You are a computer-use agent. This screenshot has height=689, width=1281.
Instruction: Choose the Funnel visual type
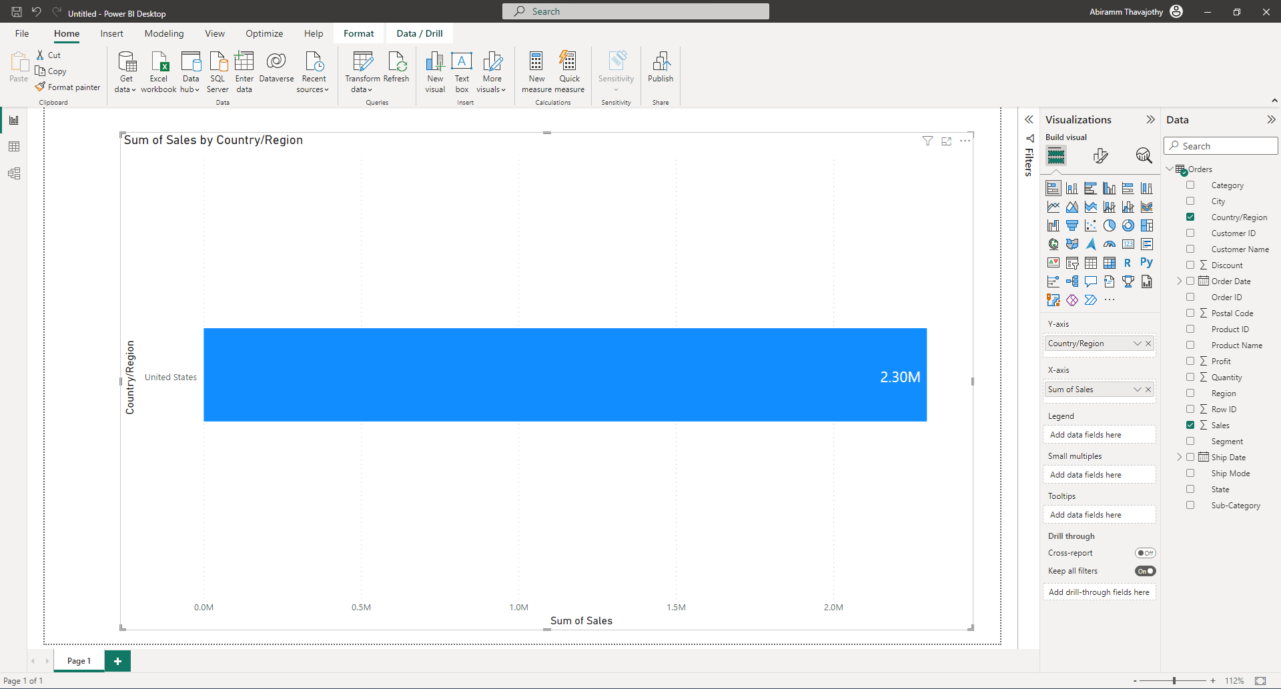coord(1072,225)
